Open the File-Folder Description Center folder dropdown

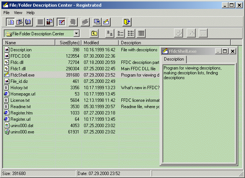pyautogui.click(x=76, y=33)
